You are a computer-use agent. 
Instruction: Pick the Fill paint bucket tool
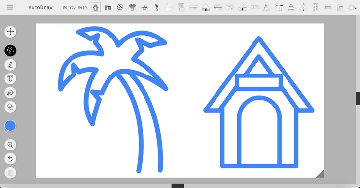[10, 93]
